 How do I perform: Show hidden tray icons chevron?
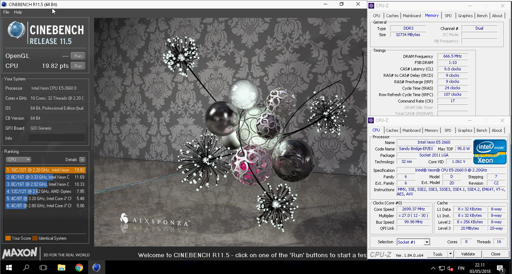[x=433, y=268]
